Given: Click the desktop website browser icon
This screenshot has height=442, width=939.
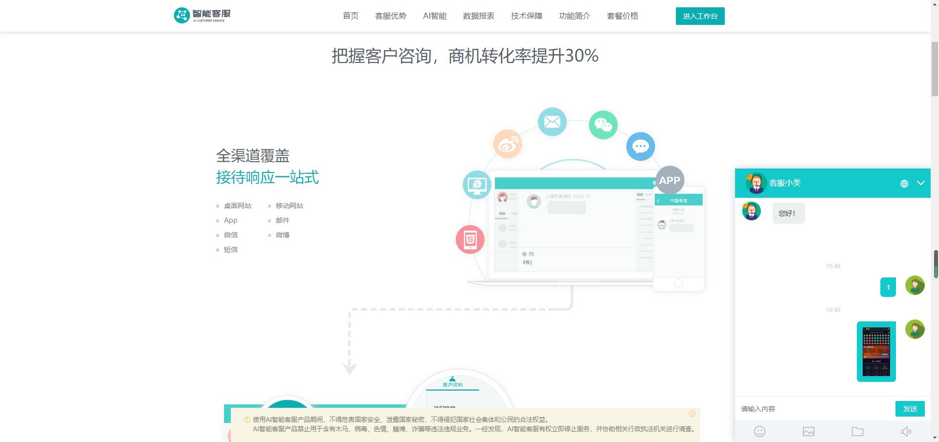Looking at the screenshot, I should pos(477,185).
